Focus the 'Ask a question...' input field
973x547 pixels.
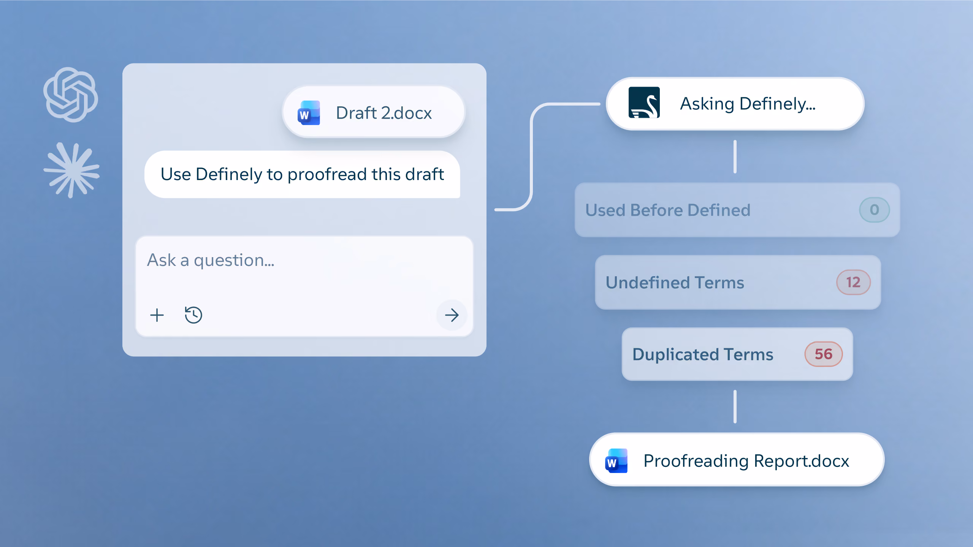(304, 286)
